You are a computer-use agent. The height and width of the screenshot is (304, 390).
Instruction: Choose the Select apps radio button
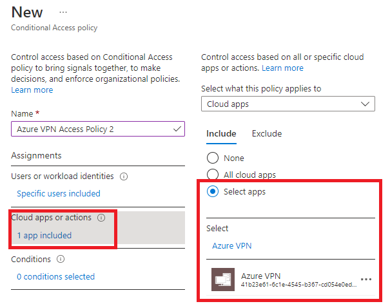point(213,191)
